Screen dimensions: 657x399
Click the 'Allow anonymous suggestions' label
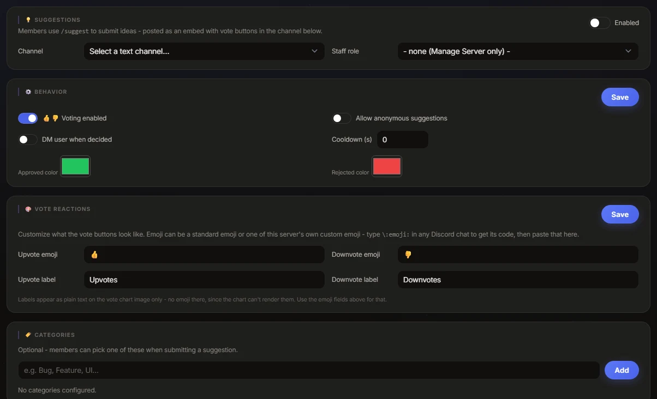click(x=402, y=118)
